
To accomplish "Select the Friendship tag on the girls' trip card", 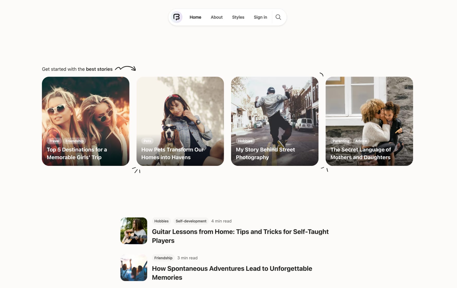I will (x=74, y=141).
